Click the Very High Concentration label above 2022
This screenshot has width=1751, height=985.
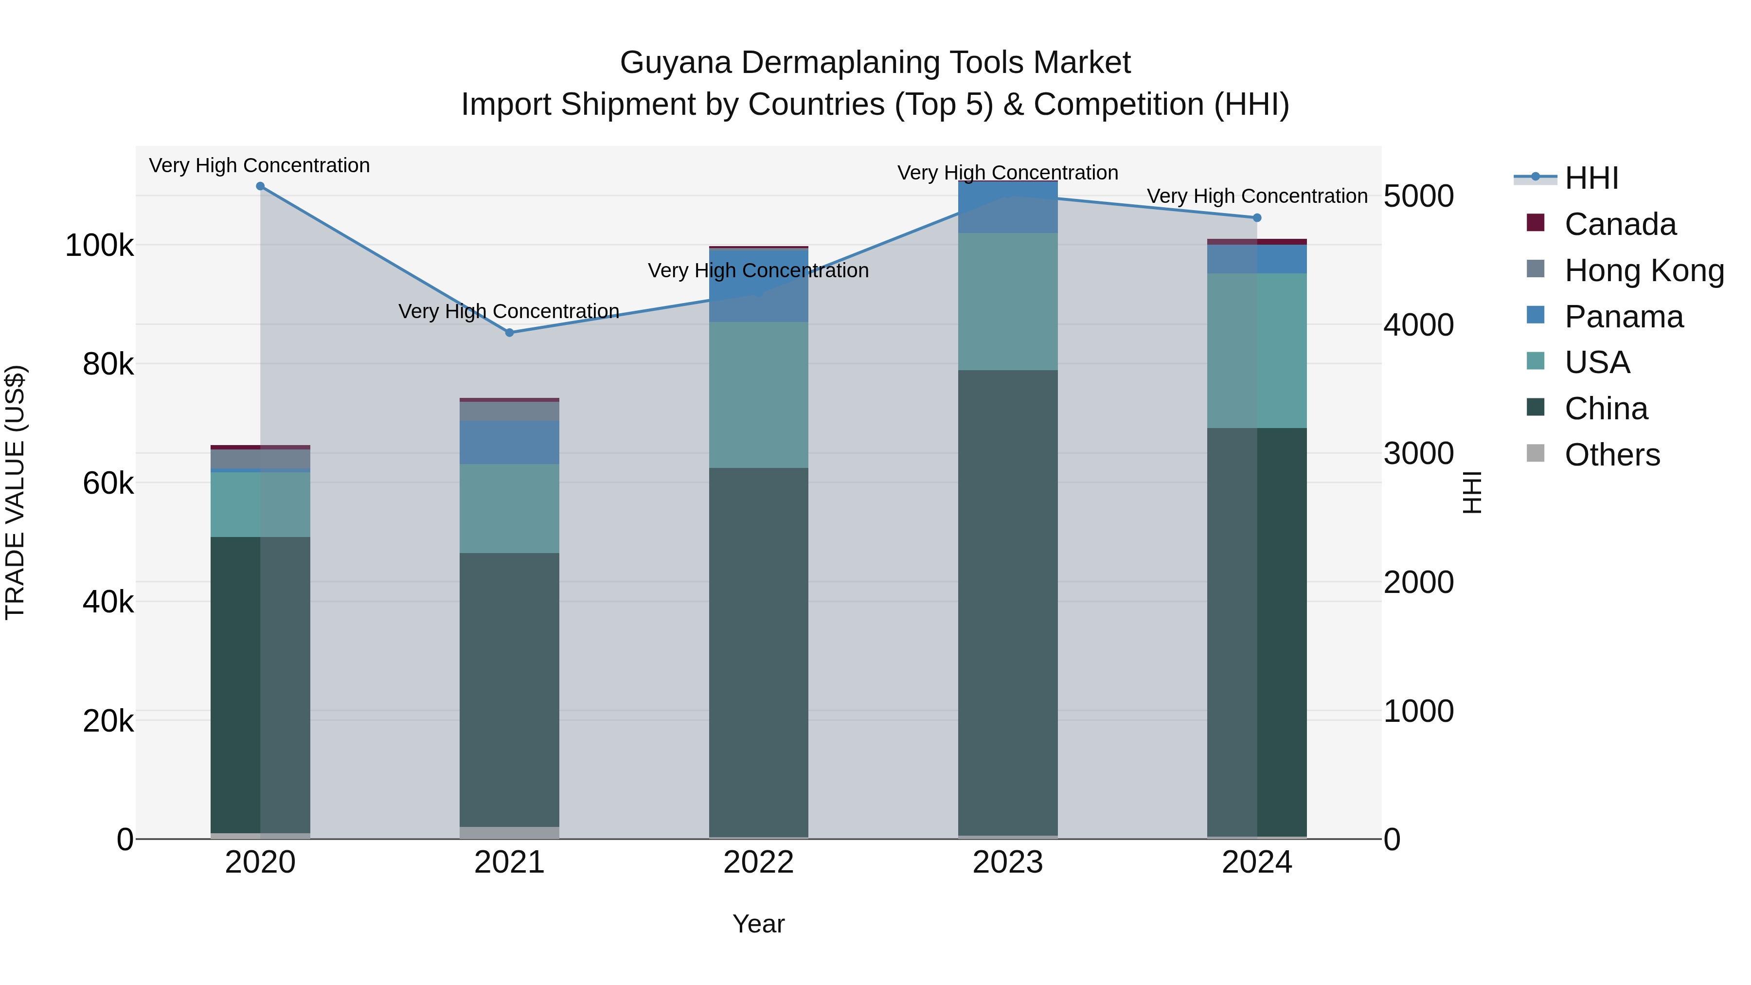[759, 270]
